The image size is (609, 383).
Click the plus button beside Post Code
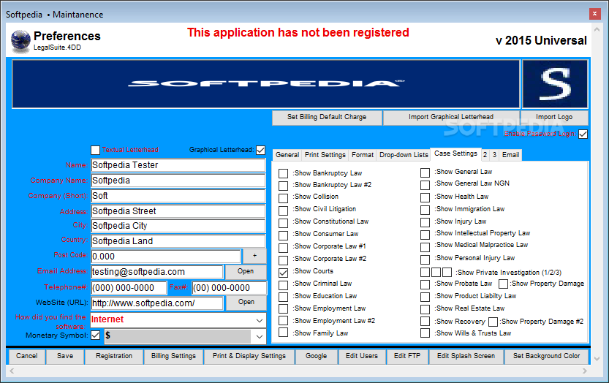pos(254,256)
